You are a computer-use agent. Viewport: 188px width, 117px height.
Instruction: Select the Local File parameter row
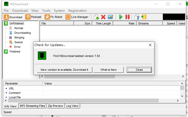(92, 97)
